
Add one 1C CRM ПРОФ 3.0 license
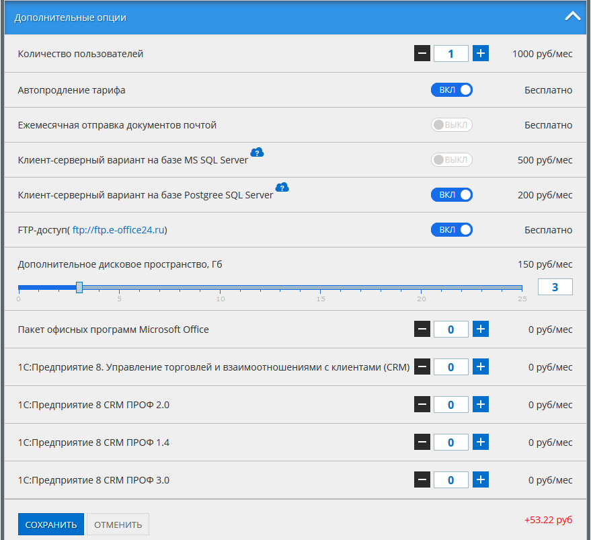(x=480, y=480)
